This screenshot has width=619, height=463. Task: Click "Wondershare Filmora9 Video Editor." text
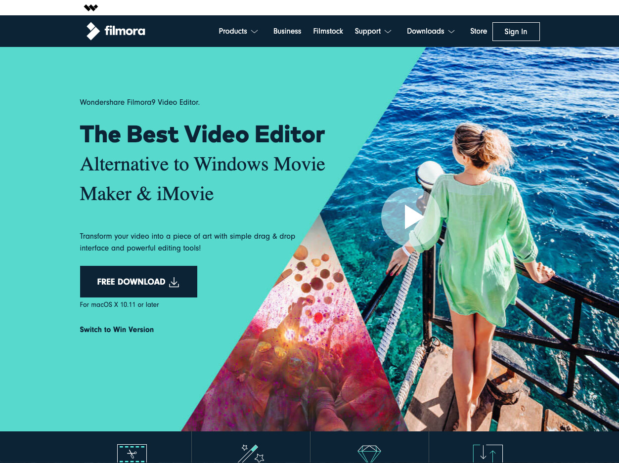[x=140, y=102]
